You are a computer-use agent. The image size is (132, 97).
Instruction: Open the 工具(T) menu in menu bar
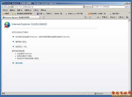point(36,10)
